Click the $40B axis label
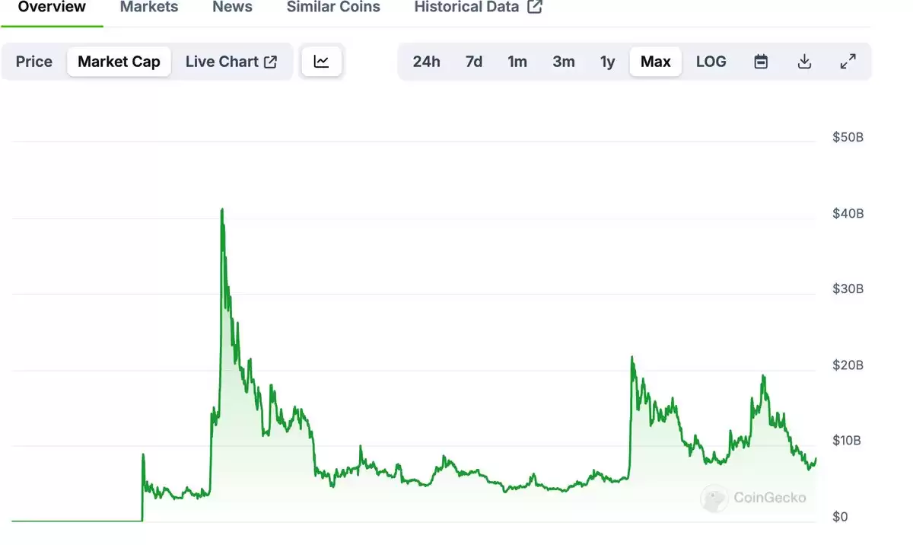 click(848, 214)
